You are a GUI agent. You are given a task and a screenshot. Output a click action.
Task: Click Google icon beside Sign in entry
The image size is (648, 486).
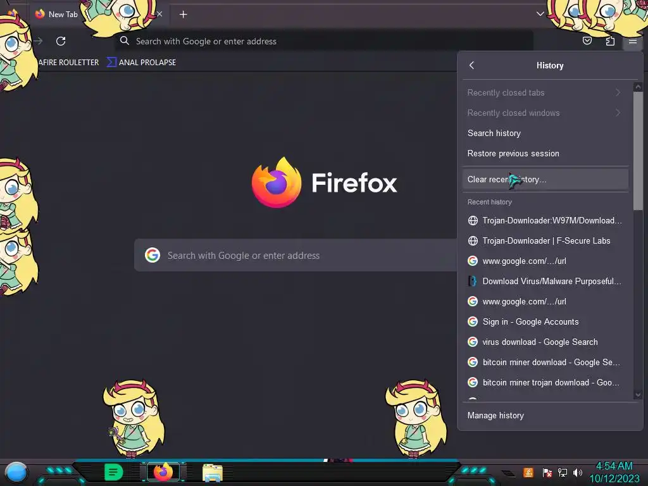[473, 321]
